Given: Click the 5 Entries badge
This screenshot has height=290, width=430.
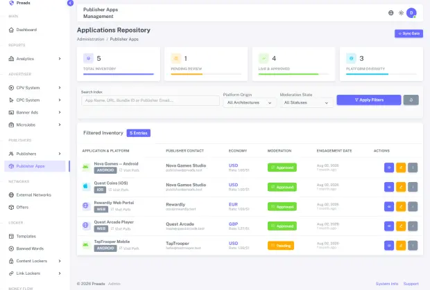Looking at the screenshot, I should pyautogui.click(x=139, y=133).
